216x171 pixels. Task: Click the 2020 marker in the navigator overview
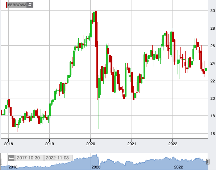(x=96, y=167)
